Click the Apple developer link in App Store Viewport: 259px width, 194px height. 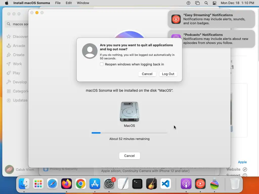coord(242,162)
